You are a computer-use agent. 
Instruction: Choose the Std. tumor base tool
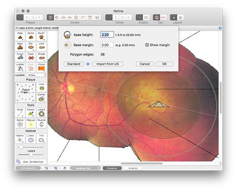[31, 46]
